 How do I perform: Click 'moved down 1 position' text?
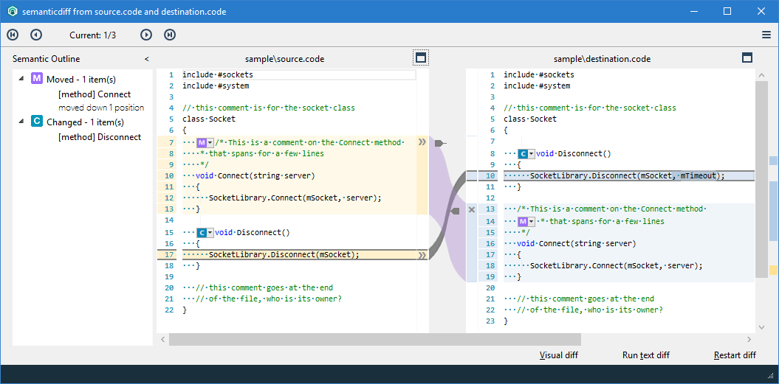[101, 108]
